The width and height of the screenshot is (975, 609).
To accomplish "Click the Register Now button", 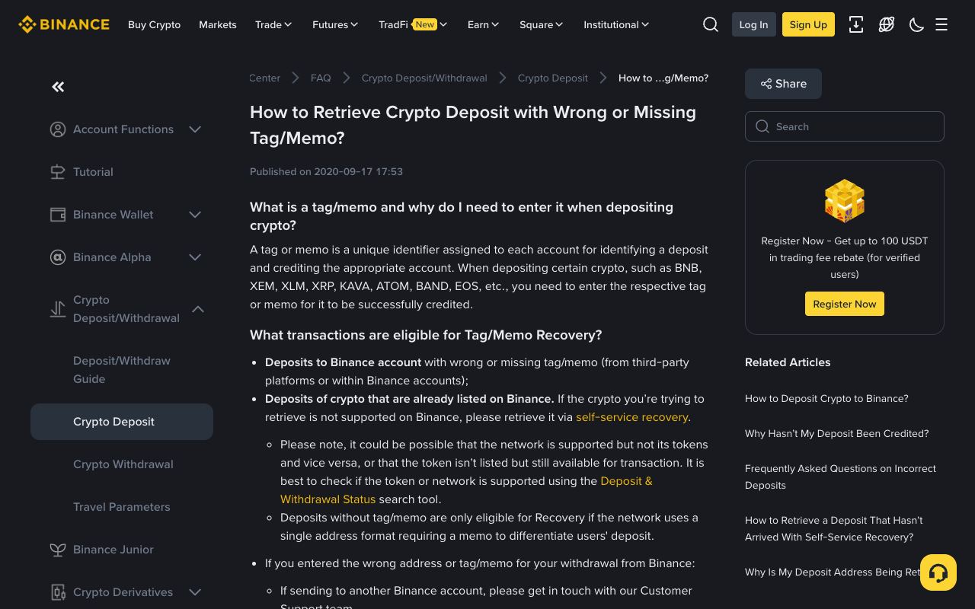I will 845,304.
